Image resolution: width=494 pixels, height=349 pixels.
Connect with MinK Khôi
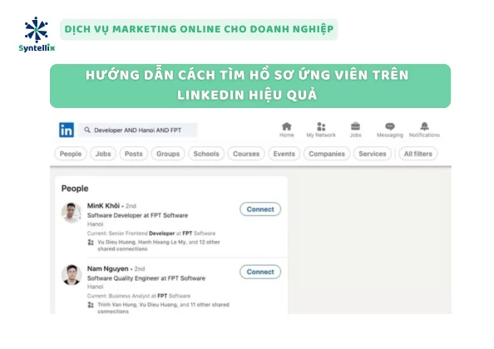click(x=260, y=209)
